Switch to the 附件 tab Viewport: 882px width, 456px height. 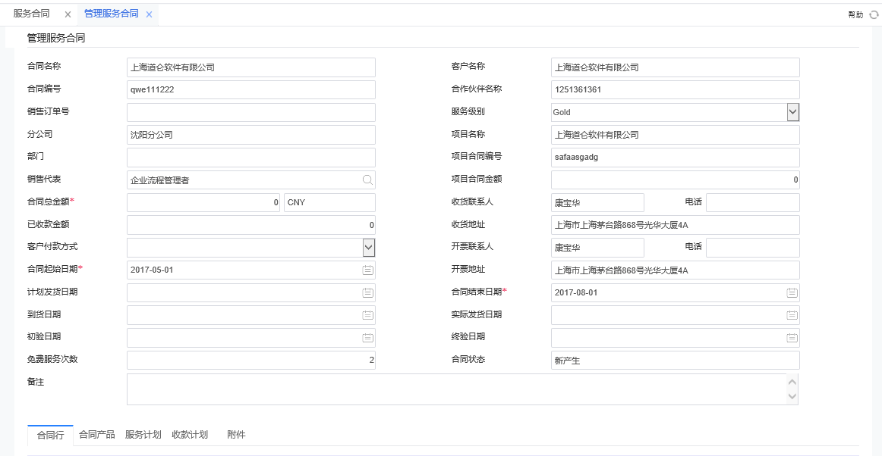236,435
